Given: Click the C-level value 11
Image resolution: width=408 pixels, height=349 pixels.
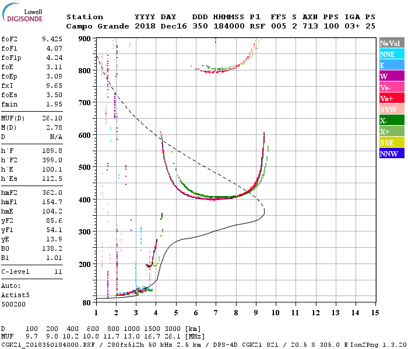Looking at the screenshot, I should 58,272.
